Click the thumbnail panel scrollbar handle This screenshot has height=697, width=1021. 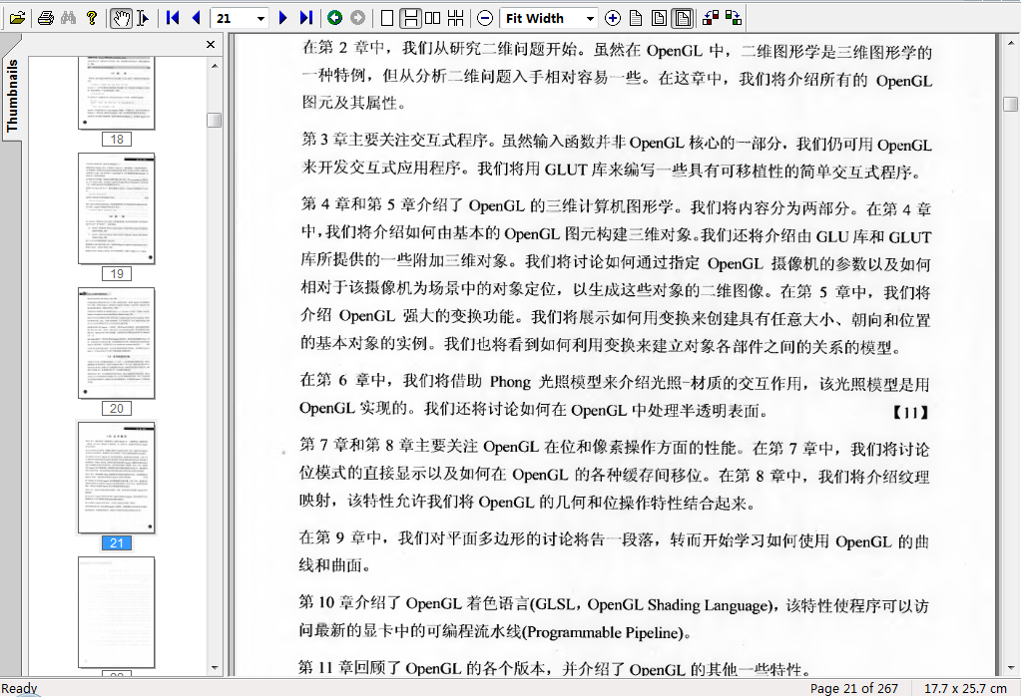pos(215,121)
